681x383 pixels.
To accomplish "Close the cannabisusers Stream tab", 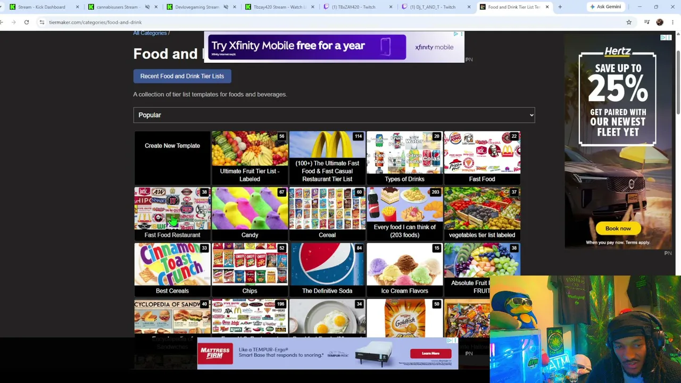I will [x=155, y=7].
